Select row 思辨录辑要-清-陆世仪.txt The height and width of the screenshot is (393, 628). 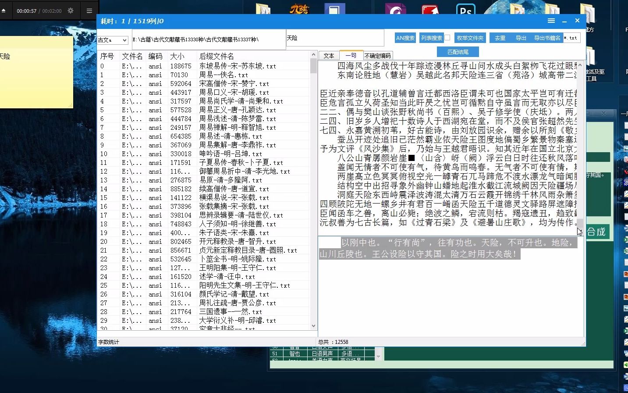204,215
